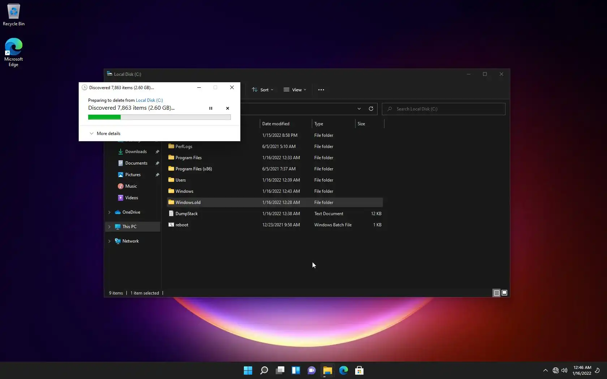
Task: Open Documents in the navigation pane
Action: [136, 163]
